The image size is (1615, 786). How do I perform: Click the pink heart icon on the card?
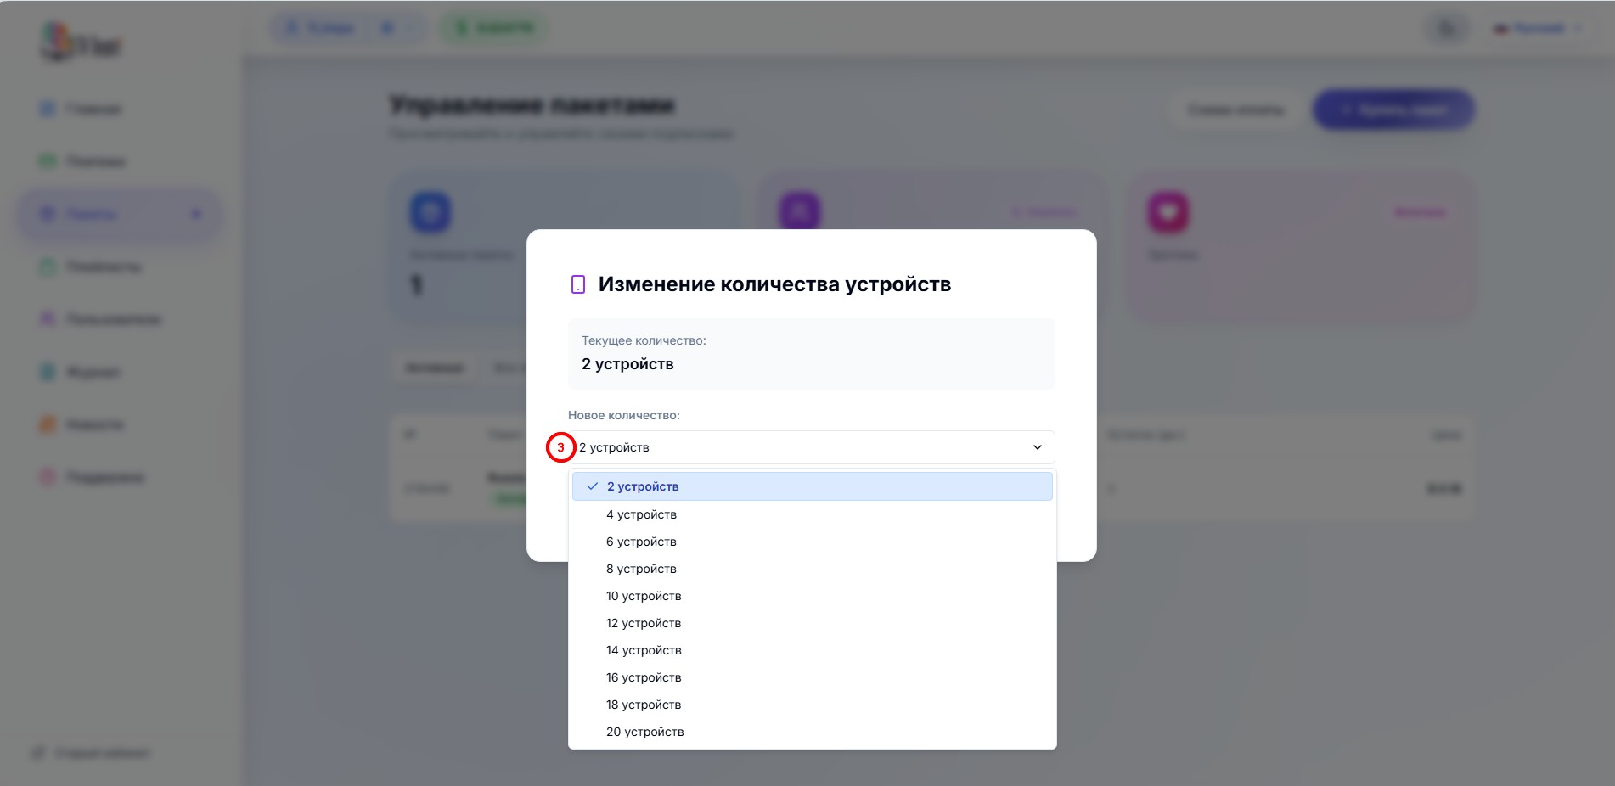(1168, 212)
